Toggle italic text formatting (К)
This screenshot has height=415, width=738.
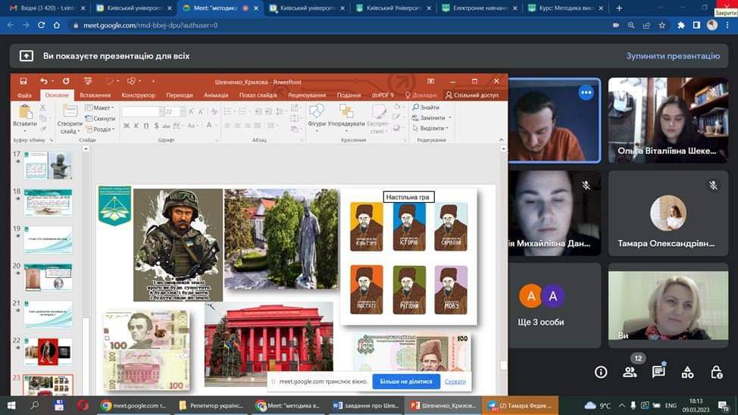tap(135, 126)
